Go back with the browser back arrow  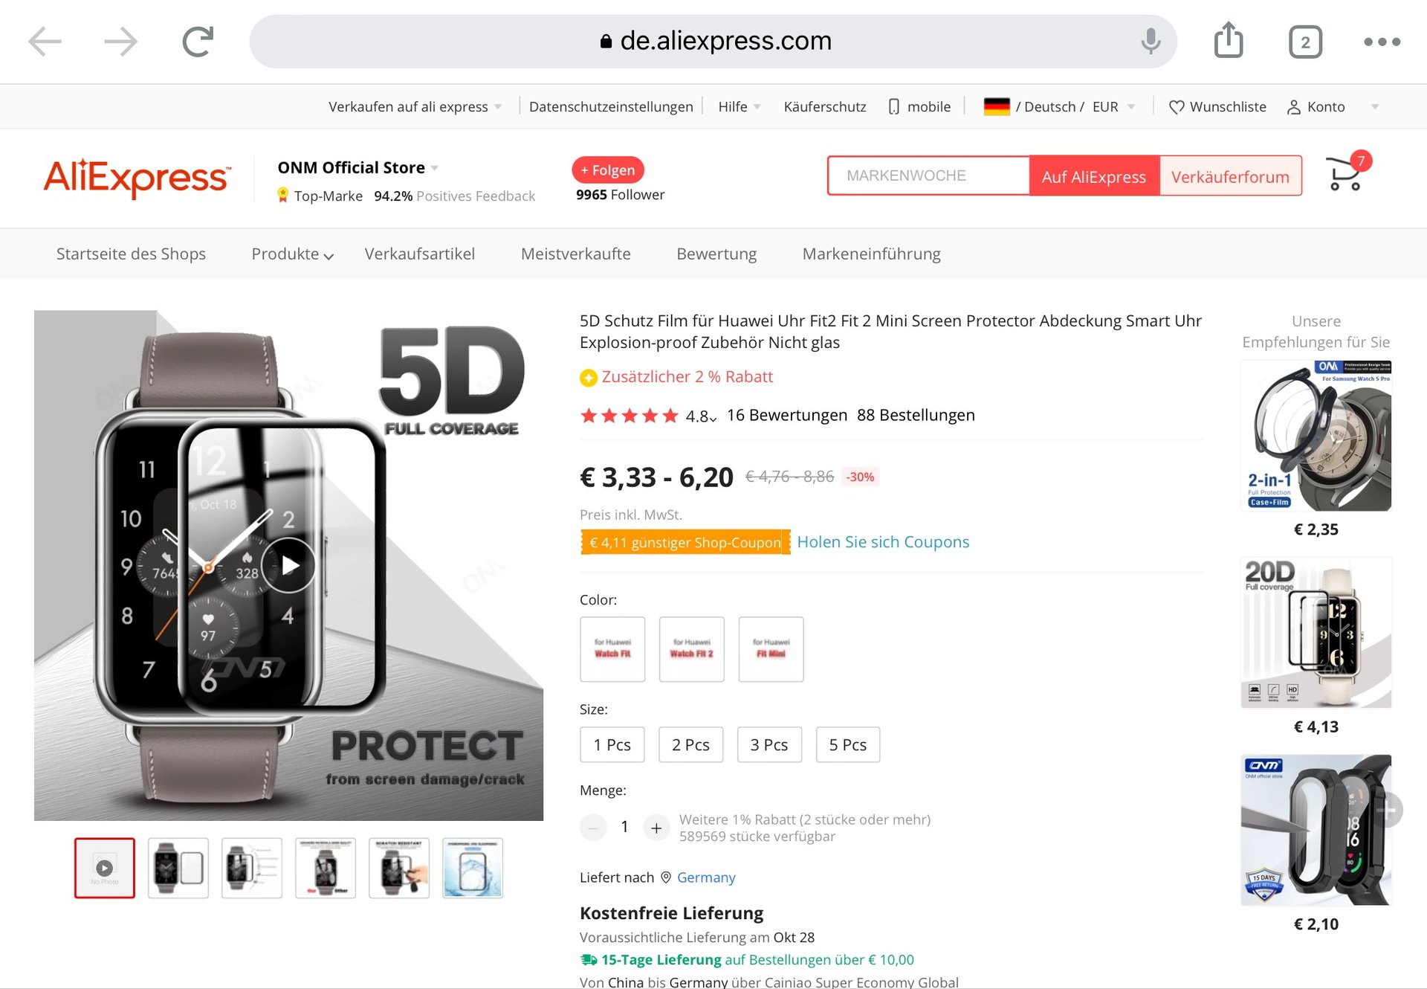(45, 42)
